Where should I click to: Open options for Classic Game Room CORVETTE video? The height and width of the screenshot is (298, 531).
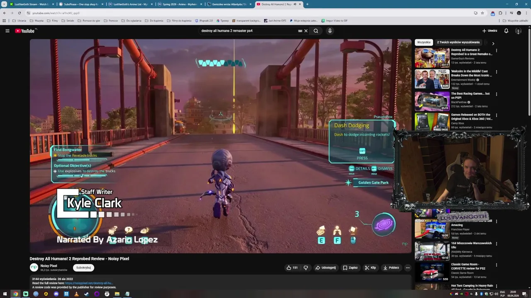(x=496, y=265)
